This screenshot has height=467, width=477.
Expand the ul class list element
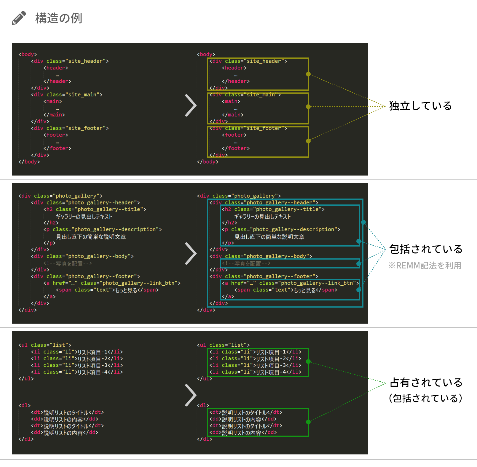(x=44, y=345)
